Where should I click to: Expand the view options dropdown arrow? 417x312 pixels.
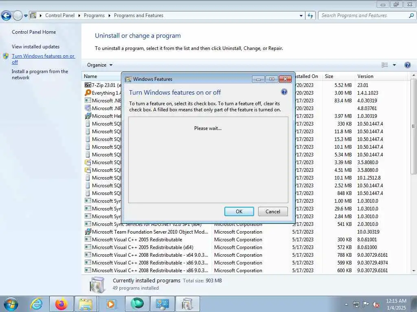tap(394, 65)
